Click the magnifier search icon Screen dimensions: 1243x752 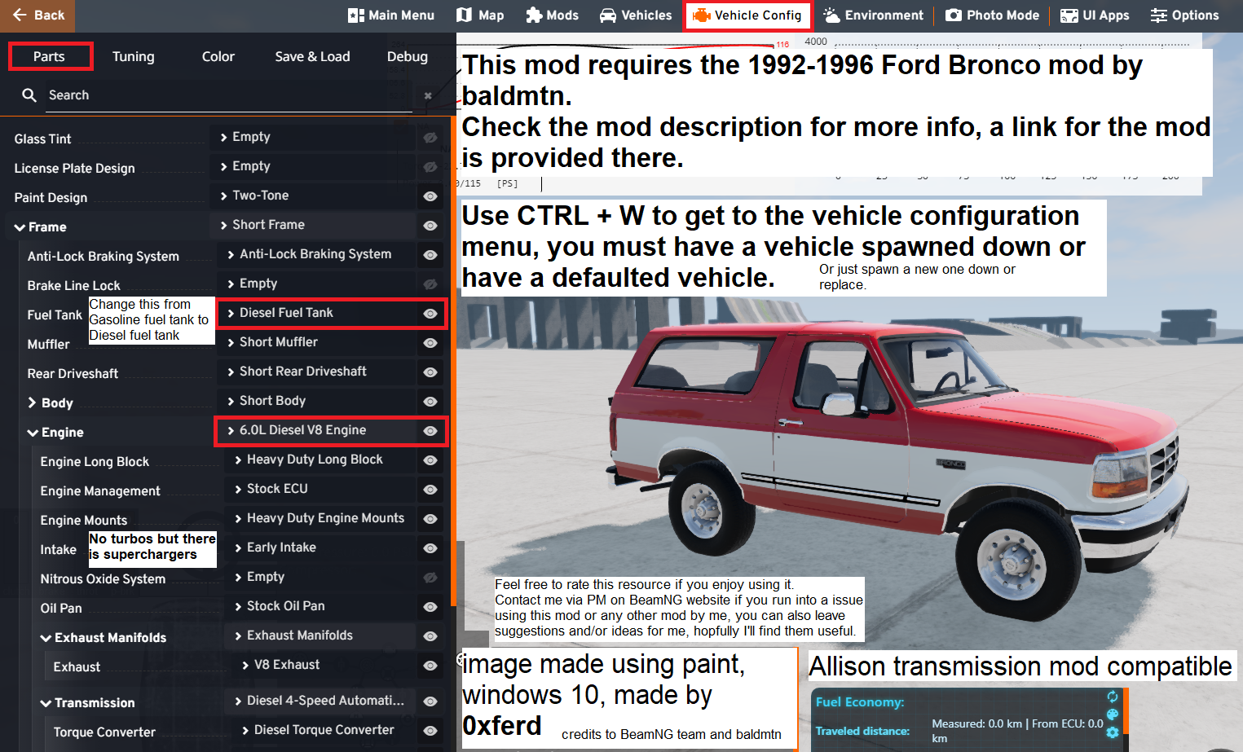tap(29, 95)
